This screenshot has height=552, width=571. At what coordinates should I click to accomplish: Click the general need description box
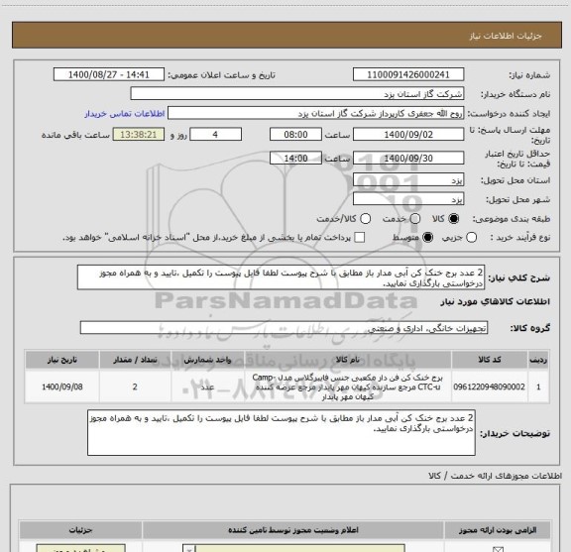tap(282, 277)
